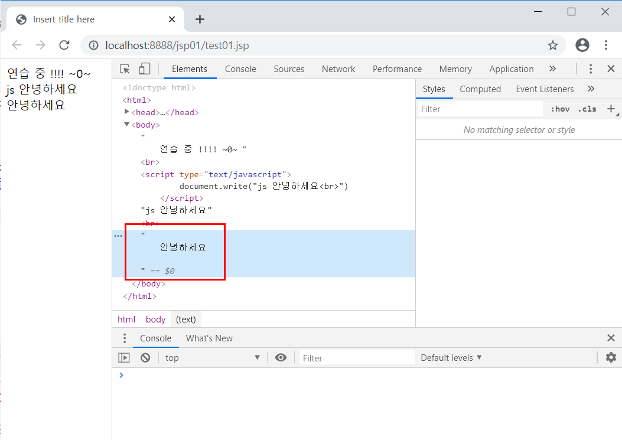The image size is (622, 440).
Task: Switch to the Computed sidebar tab
Action: [x=480, y=89]
